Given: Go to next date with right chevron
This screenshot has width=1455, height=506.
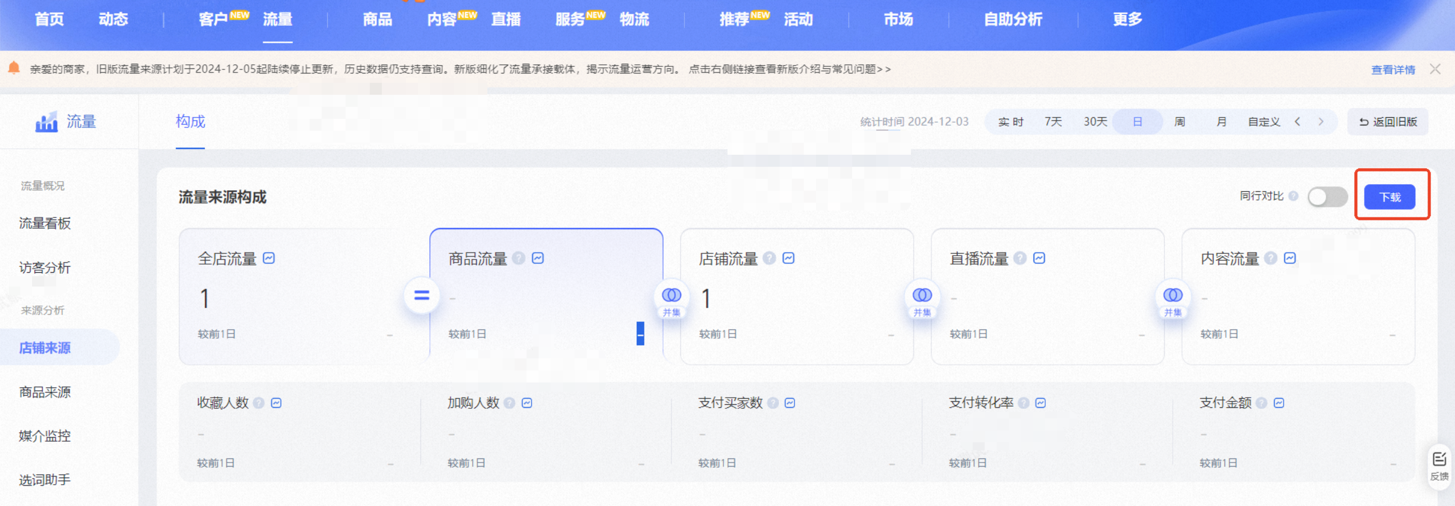Looking at the screenshot, I should coord(1321,121).
